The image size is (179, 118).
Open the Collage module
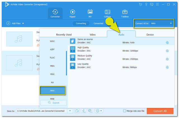pos(107,13)
